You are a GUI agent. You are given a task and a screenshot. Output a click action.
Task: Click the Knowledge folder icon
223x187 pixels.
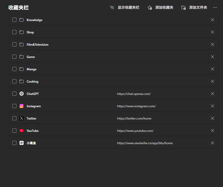22,20
